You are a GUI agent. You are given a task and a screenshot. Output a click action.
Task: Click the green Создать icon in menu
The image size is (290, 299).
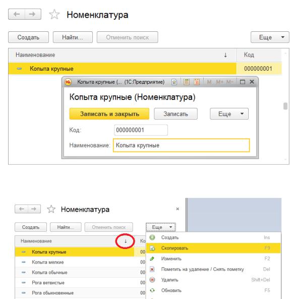pos(152,237)
